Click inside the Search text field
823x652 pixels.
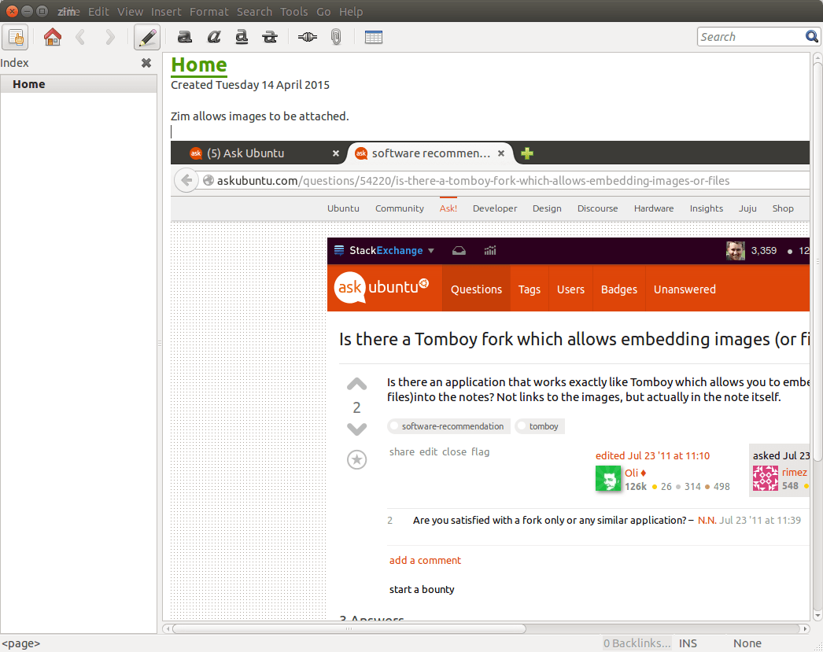749,37
